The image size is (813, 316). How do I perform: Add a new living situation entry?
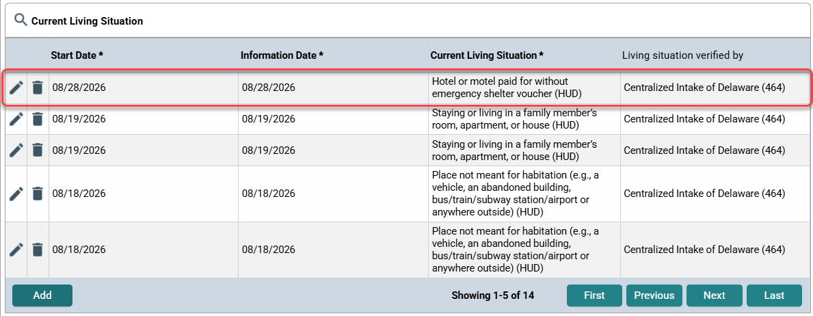(42, 295)
